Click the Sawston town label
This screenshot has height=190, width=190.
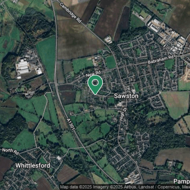pos(126,96)
